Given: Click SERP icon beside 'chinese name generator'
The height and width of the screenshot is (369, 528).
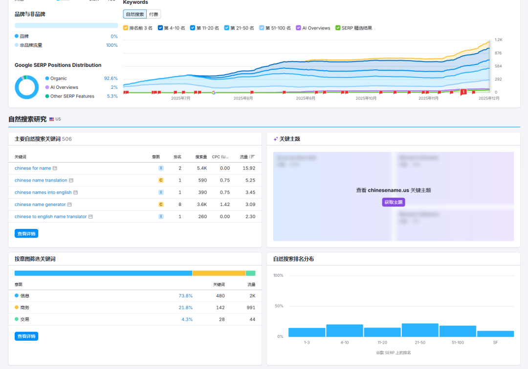Looking at the screenshot, I should [69, 205].
